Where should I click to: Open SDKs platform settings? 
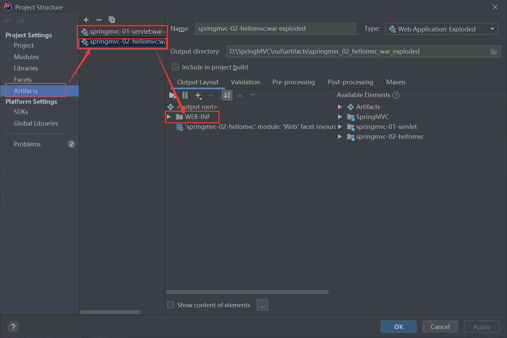click(21, 112)
